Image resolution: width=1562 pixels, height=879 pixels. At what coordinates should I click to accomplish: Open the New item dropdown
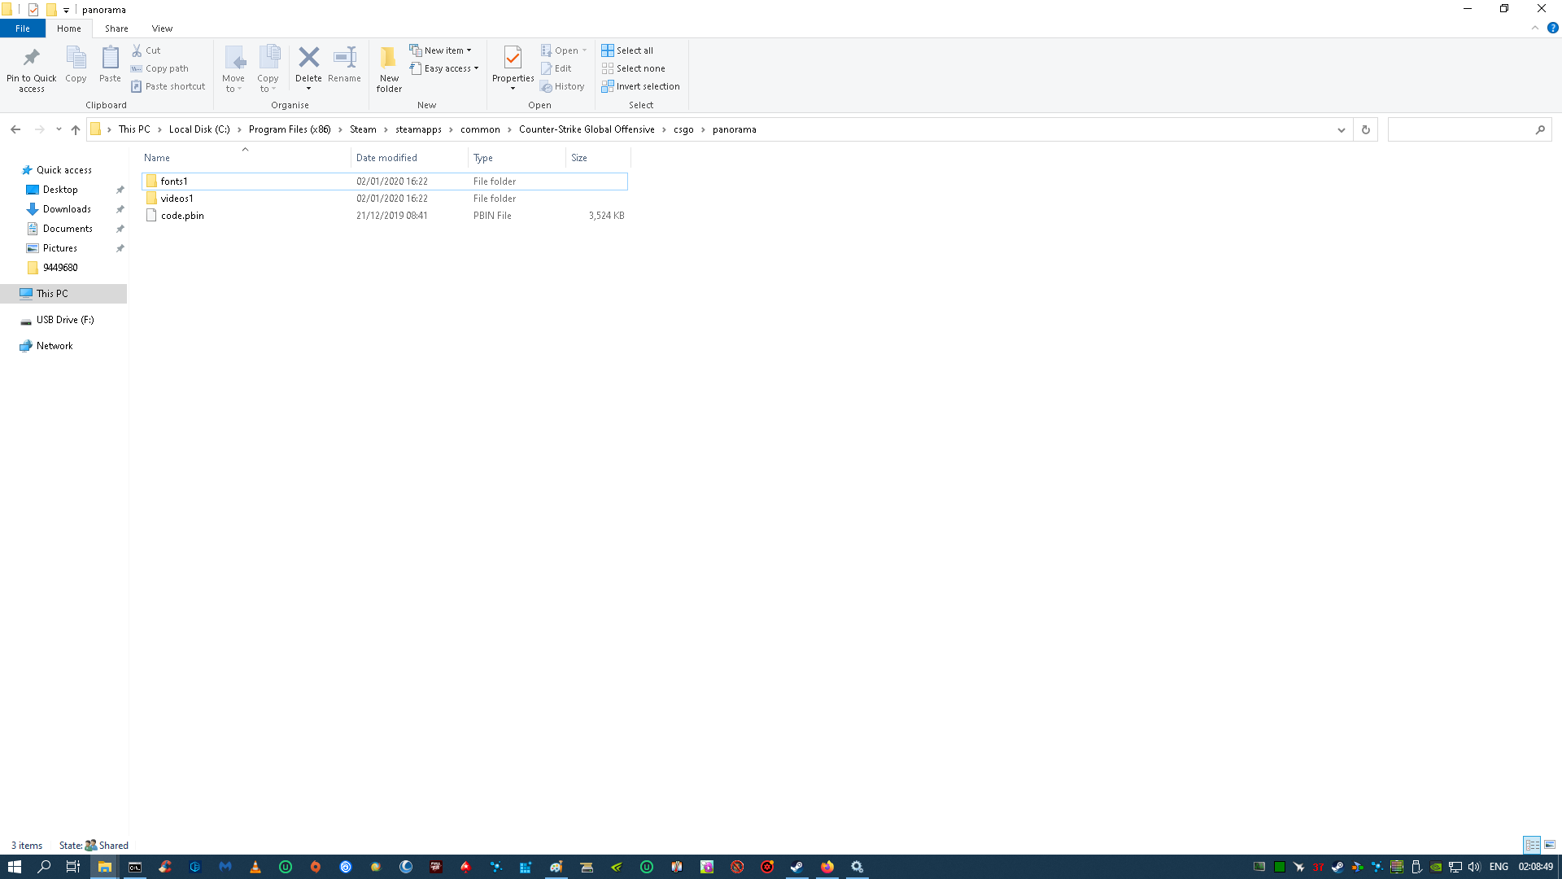pyautogui.click(x=441, y=50)
